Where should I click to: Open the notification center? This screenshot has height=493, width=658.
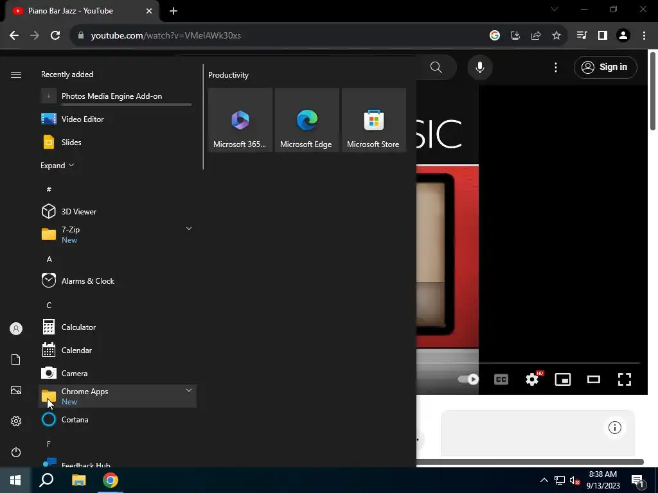pyautogui.click(x=637, y=480)
